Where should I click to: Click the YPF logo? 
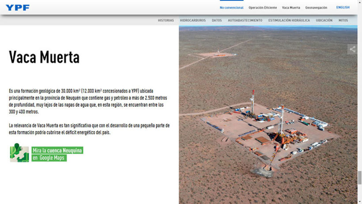pos(18,8)
